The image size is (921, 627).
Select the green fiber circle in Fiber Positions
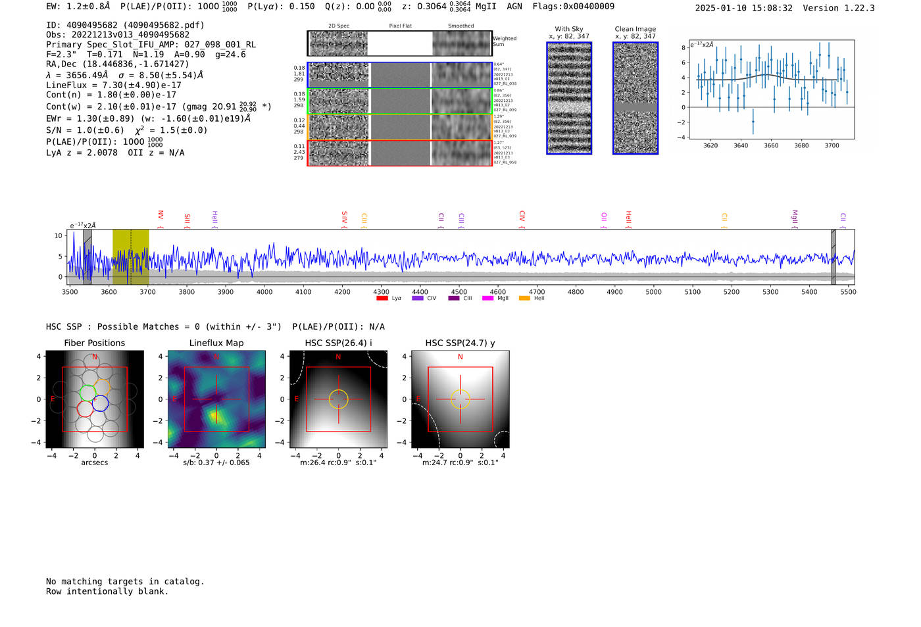[87, 393]
